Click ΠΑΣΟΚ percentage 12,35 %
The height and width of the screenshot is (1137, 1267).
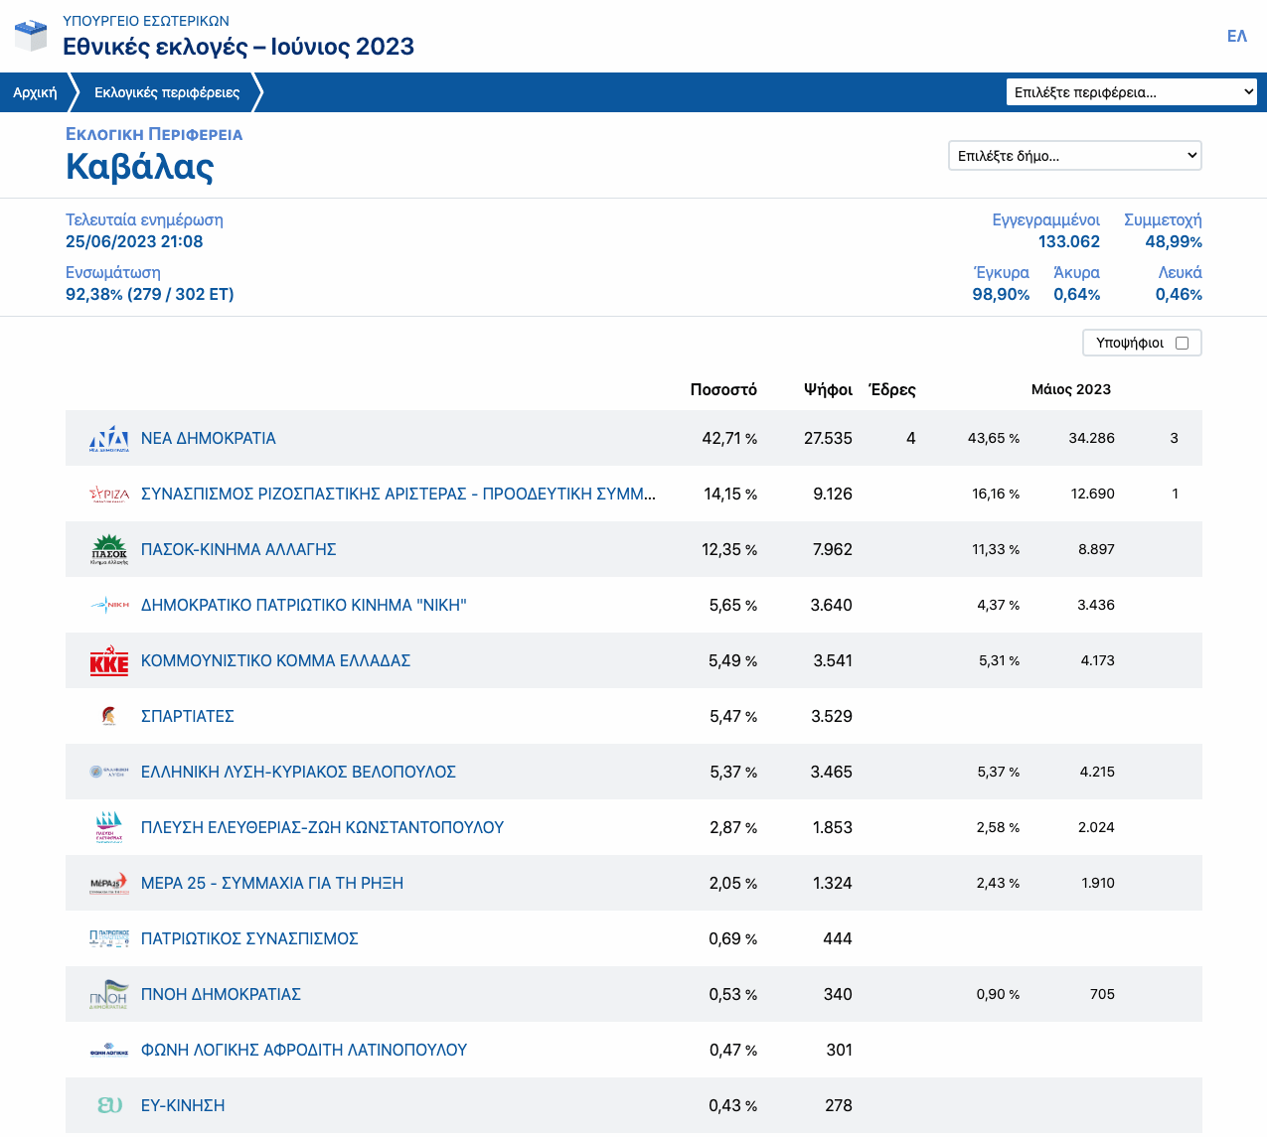coord(729,549)
